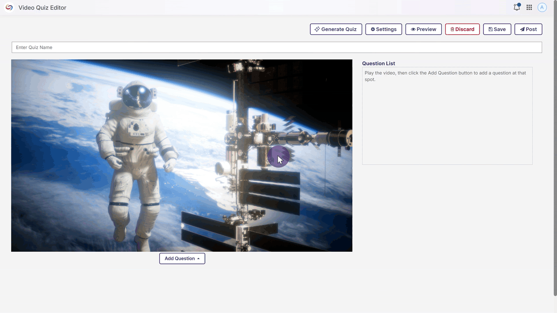Click the trash icon on Discard
The width and height of the screenshot is (557, 313).
[452, 29]
